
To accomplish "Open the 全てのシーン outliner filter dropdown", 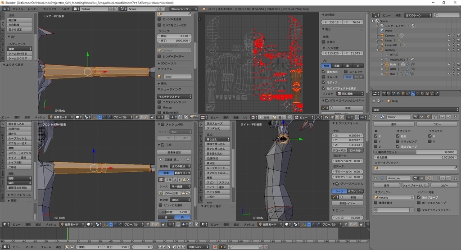I will click(417, 15).
